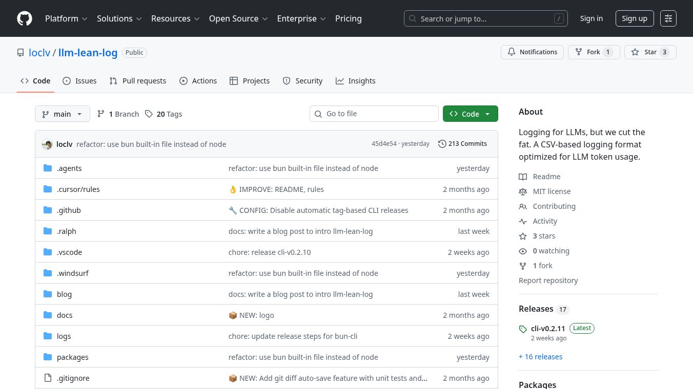Open the + 16 releases link
The height and width of the screenshot is (389, 693).
tap(540, 357)
